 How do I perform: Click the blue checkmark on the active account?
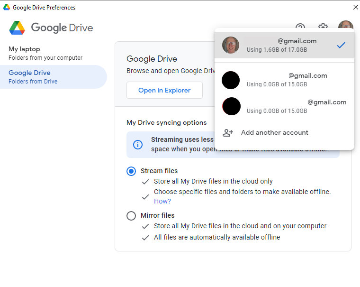click(x=341, y=45)
